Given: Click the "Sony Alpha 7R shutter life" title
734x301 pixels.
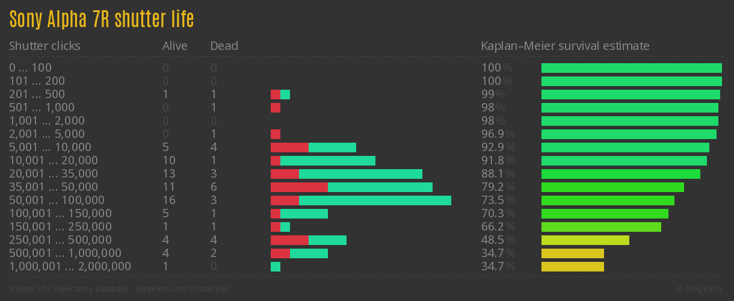Looking at the screenshot, I should (x=101, y=20).
